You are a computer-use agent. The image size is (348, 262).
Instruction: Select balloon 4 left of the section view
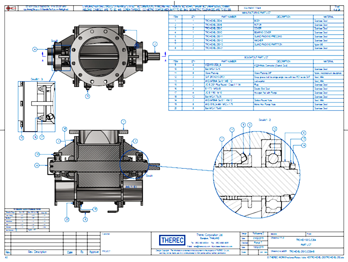click(37, 165)
